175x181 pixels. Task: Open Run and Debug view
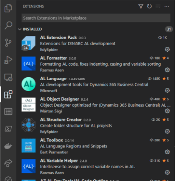8,60
